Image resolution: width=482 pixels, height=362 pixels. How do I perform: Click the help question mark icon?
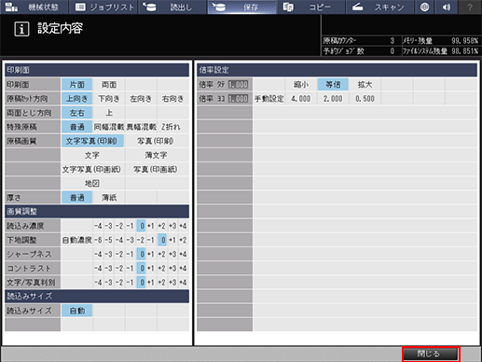(x=470, y=7)
